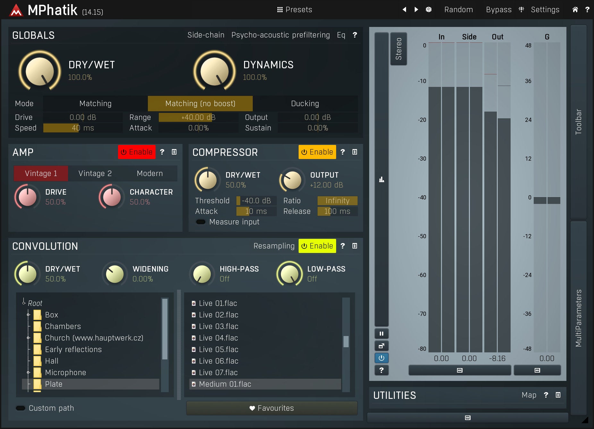Open the home icon menu
Viewport: 594px width, 429px height.
[x=575, y=10]
